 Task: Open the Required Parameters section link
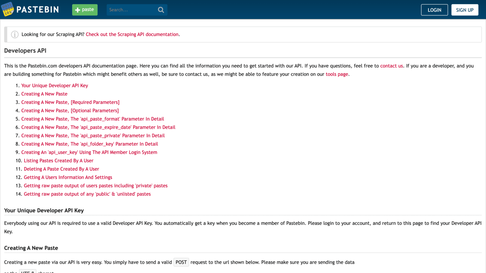tap(70, 102)
